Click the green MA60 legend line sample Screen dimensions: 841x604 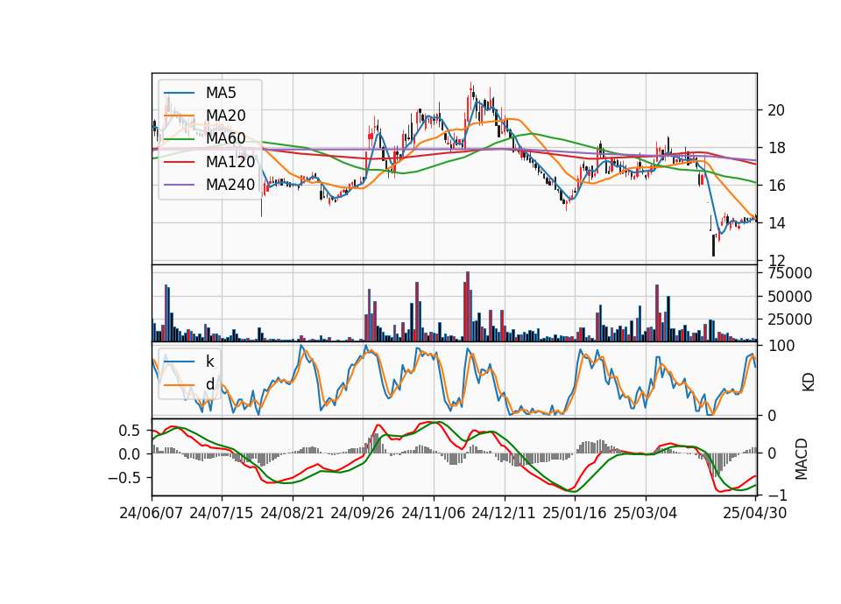point(179,139)
